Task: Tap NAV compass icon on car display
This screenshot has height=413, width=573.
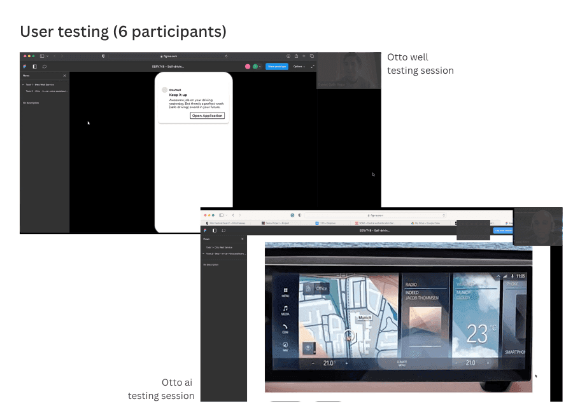Action: pos(285,346)
